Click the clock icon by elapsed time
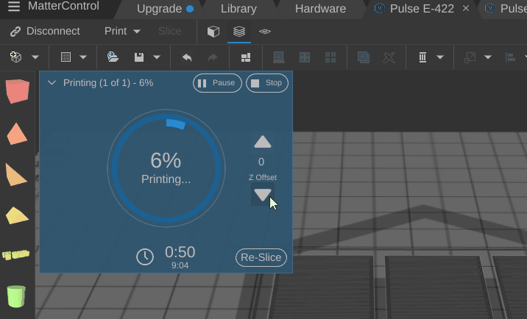527x319 pixels. point(145,257)
